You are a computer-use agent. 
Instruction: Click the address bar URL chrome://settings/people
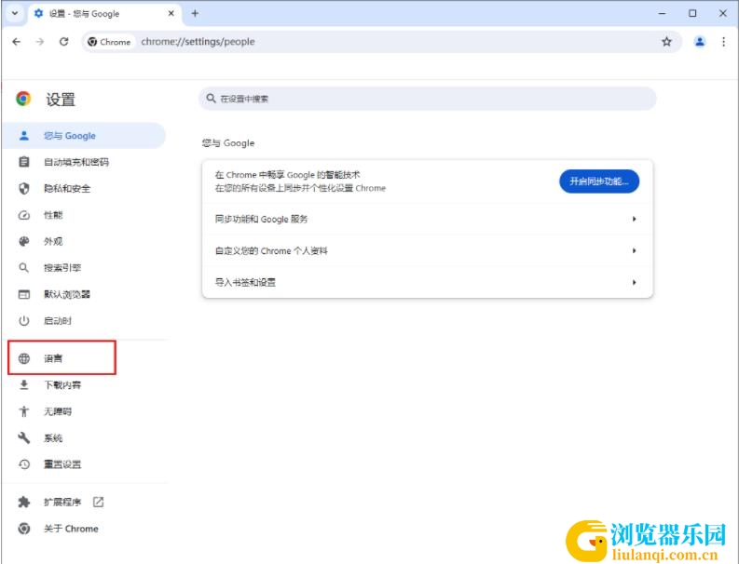(x=198, y=42)
